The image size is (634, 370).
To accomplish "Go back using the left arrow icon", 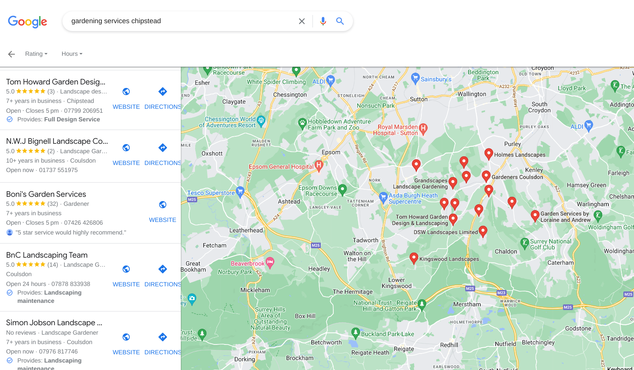I will 11,54.
